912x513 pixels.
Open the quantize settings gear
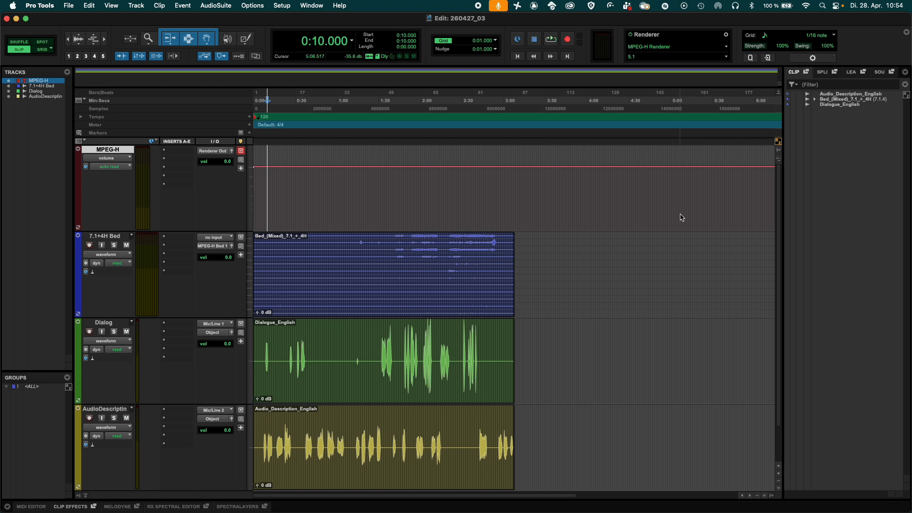point(813,58)
